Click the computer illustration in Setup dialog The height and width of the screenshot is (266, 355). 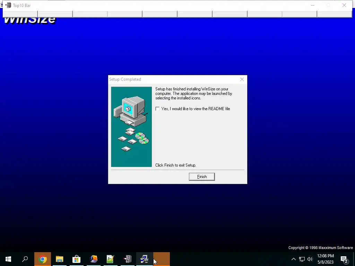coord(131,127)
